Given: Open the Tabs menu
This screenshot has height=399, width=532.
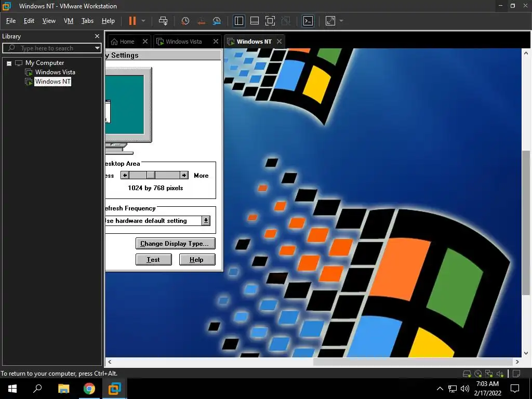Looking at the screenshot, I should 87,21.
